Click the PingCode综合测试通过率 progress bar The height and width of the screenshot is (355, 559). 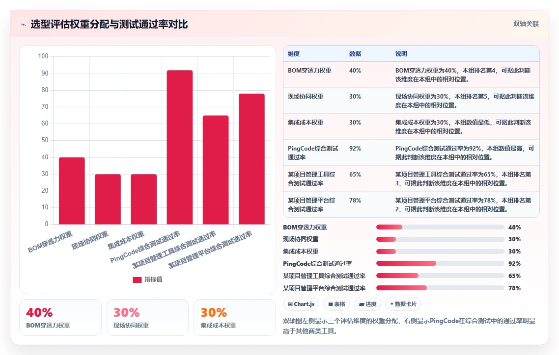440,264
